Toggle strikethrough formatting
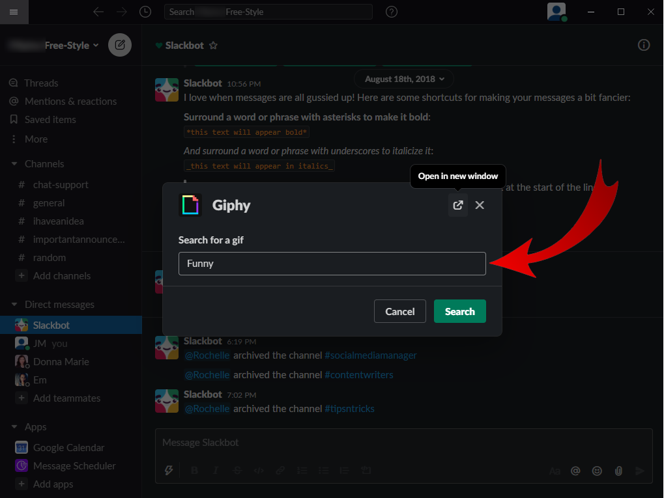 [237, 471]
